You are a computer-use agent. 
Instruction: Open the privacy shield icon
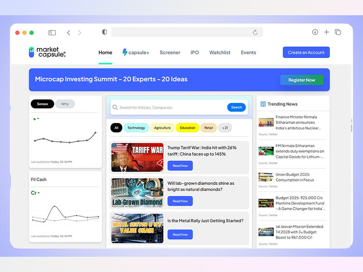click(x=105, y=32)
